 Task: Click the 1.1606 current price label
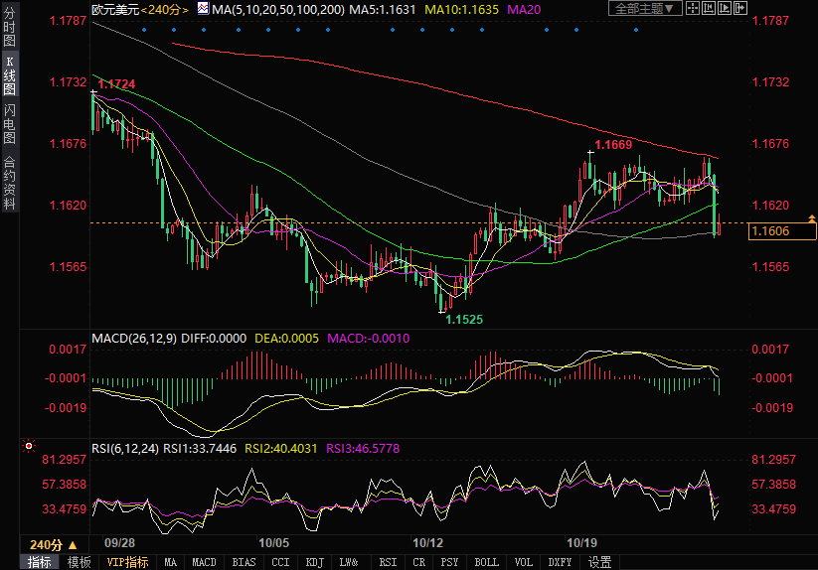pos(770,231)
